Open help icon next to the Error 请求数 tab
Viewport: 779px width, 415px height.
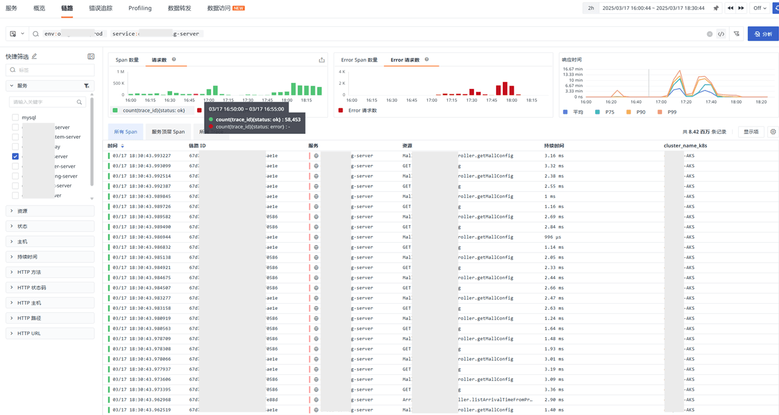pos(427,60)
